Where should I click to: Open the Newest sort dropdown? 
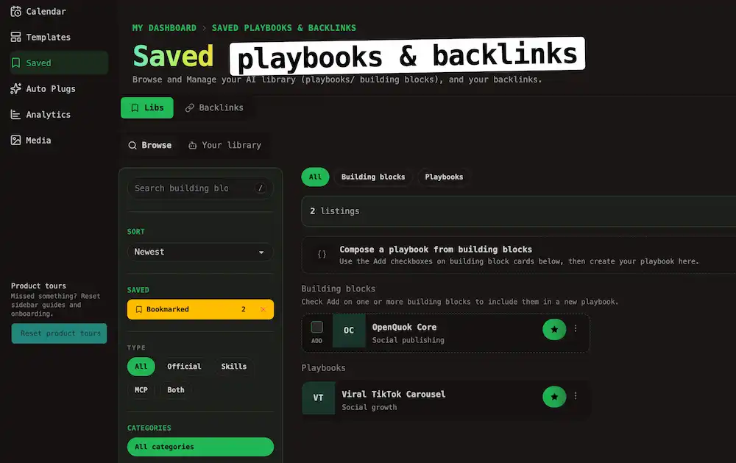pos(200,252)
